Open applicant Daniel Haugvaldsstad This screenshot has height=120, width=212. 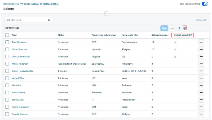[x=23, y=71]
